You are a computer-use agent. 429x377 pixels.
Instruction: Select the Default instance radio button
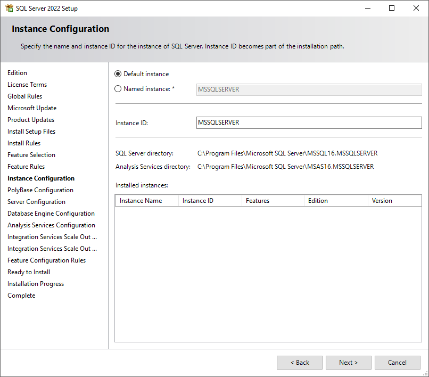click(118, 73)
